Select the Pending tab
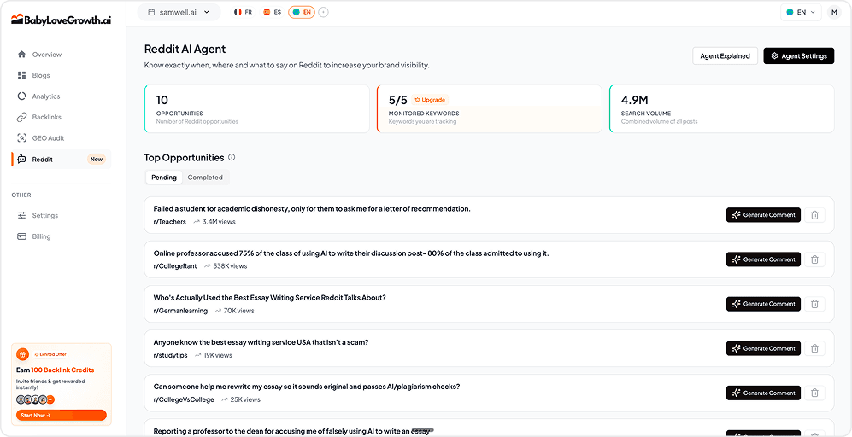 pyautogui.click(x=164, y=178)
